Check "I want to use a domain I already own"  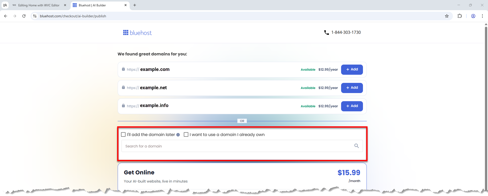186,134
